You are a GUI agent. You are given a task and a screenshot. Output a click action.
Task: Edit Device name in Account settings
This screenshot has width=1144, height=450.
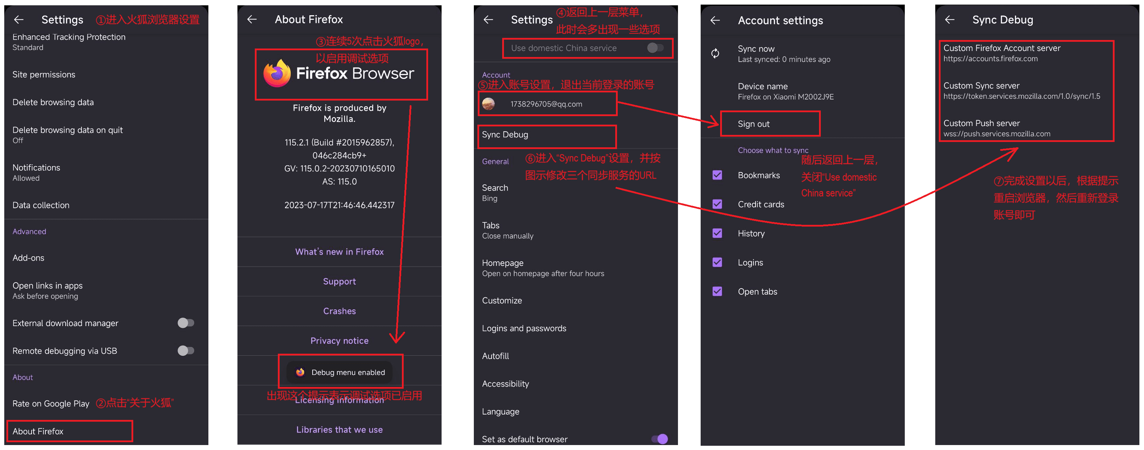[x=802, y=91]
